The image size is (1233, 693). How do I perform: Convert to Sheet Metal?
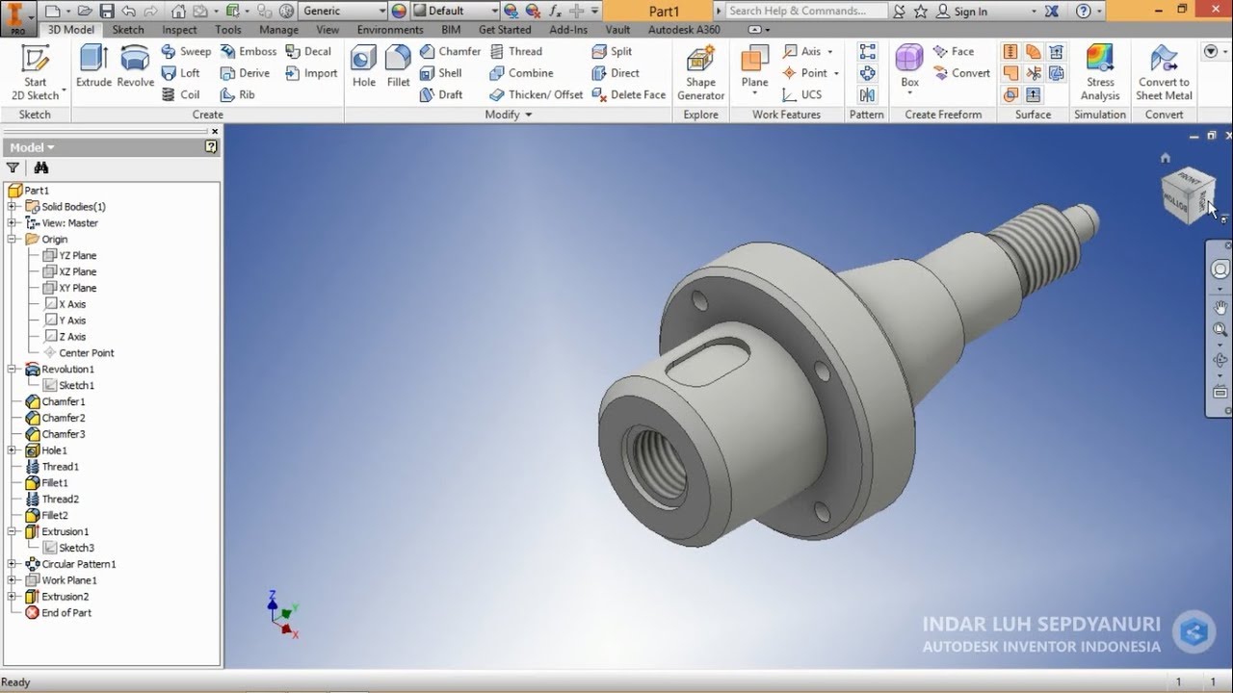pos(1164,72)
